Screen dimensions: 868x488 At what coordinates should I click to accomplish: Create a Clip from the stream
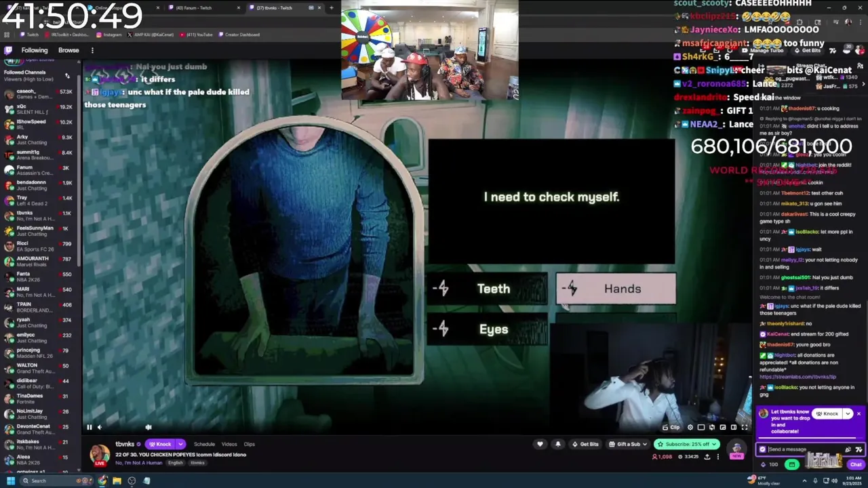tap(671, 427)
